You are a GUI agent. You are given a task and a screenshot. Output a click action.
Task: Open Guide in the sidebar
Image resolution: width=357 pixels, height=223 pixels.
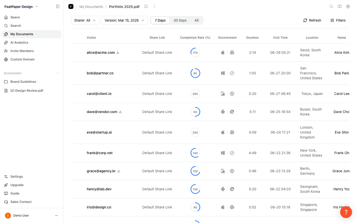(x=32, y=193)
